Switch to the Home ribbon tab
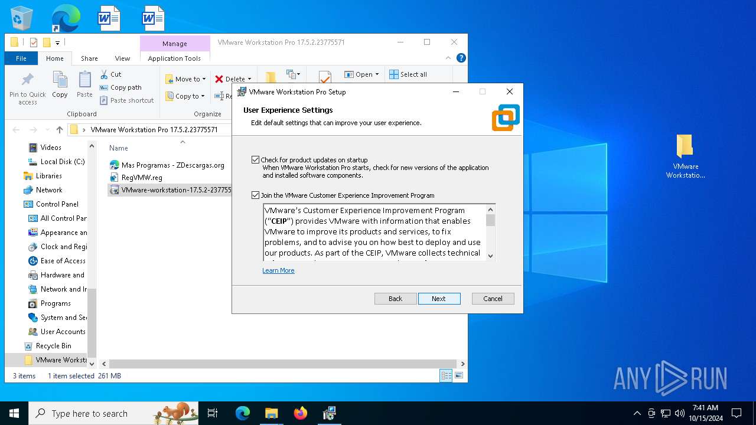Screen dimensions: 756x425 click(x=55, y=58)
